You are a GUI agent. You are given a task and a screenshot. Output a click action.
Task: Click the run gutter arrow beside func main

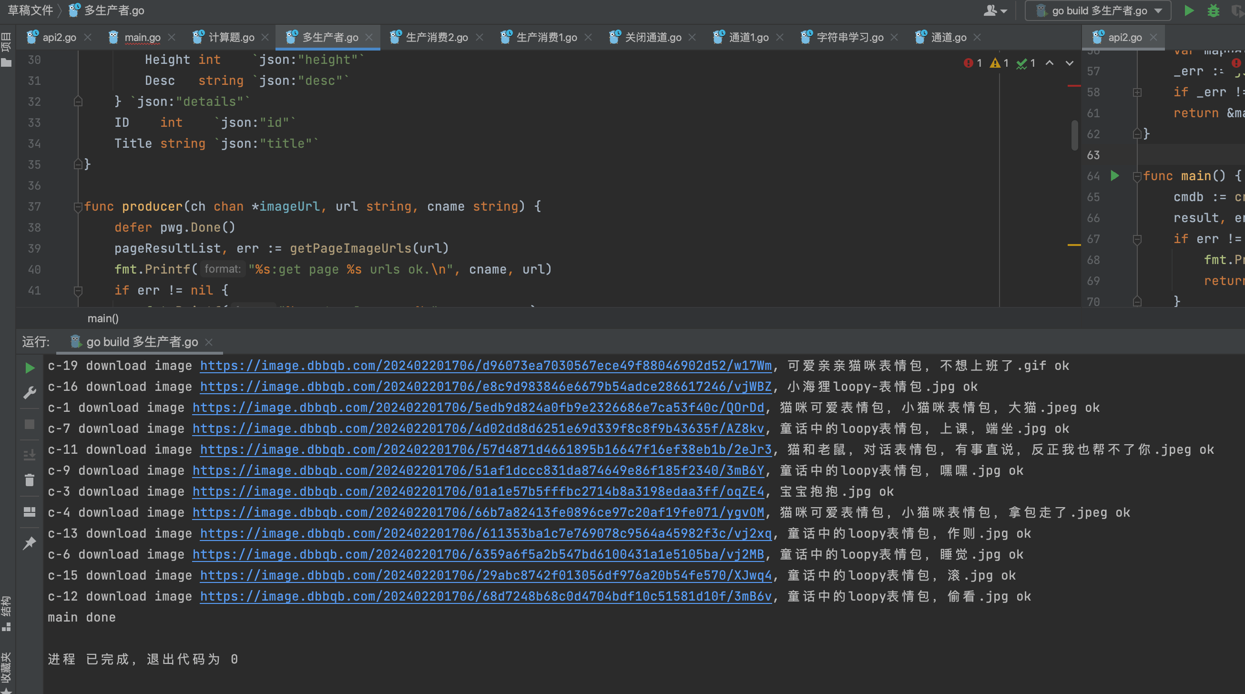point(1114,175)
